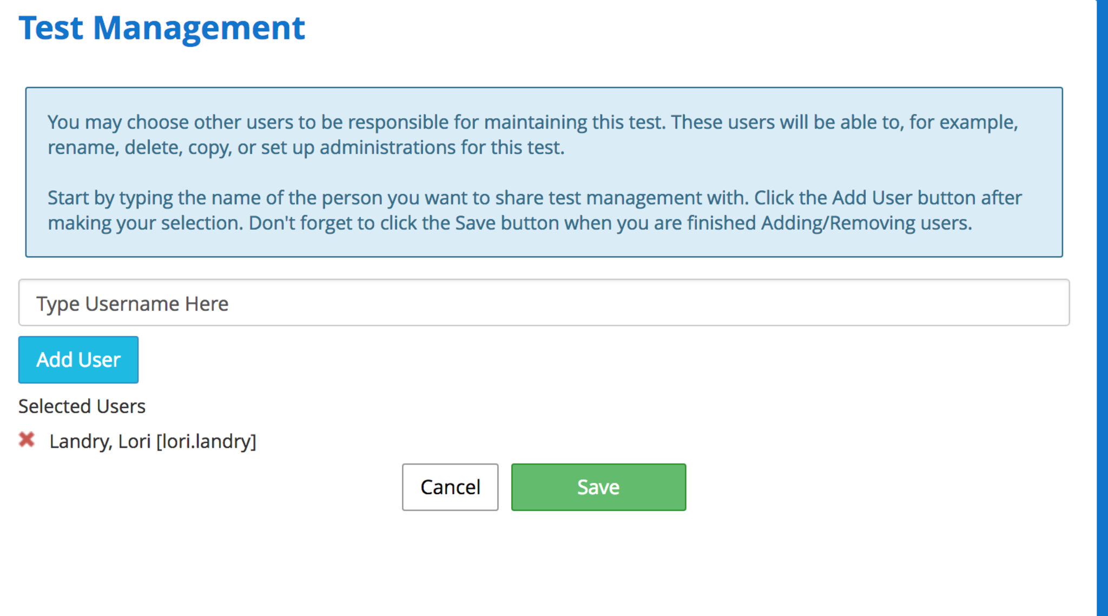Click the light blue instructions info box
Viewport: 1108px width, 616px height.
(544, 172)
